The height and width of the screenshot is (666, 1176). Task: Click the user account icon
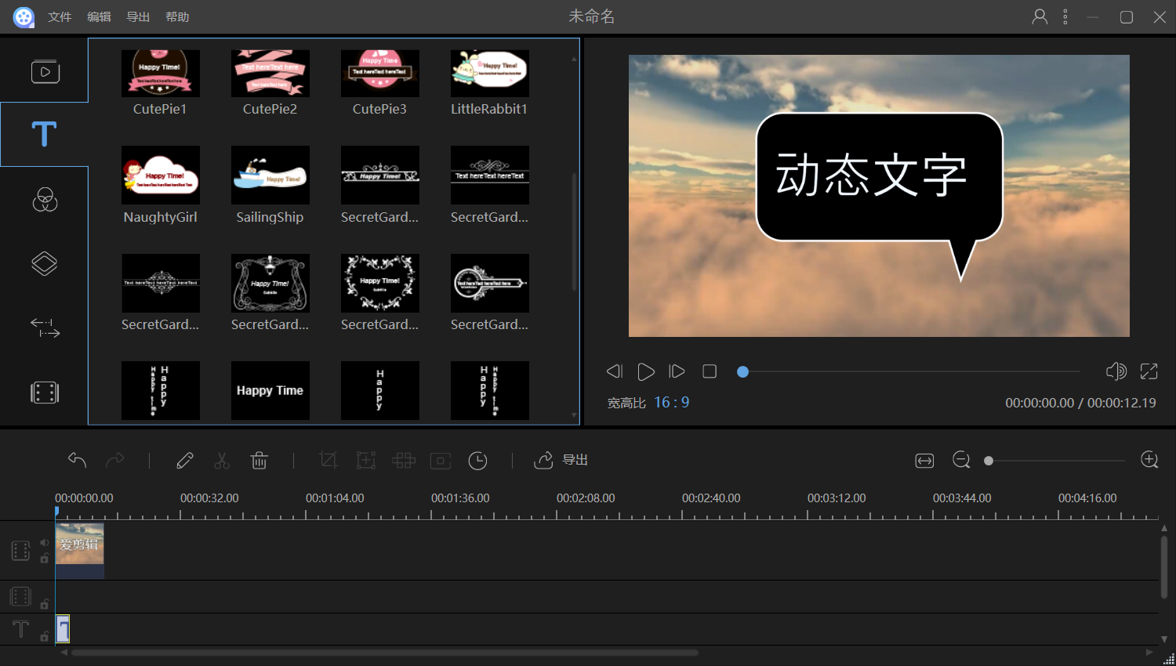tap(1040, 16)
